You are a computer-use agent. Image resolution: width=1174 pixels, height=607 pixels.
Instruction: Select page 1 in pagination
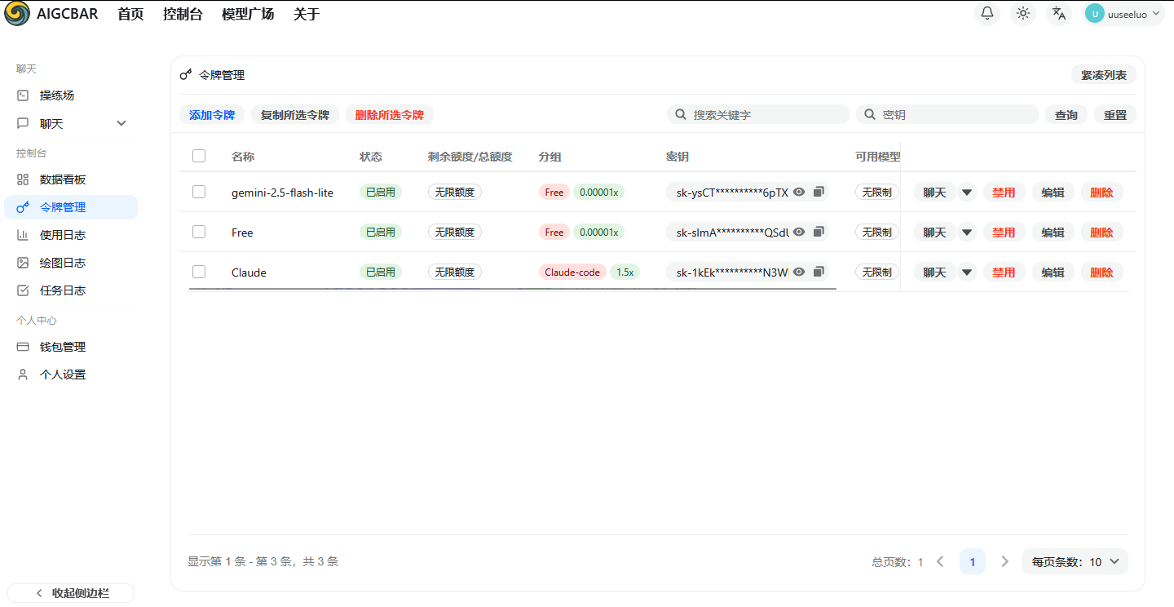pos(973,561)
